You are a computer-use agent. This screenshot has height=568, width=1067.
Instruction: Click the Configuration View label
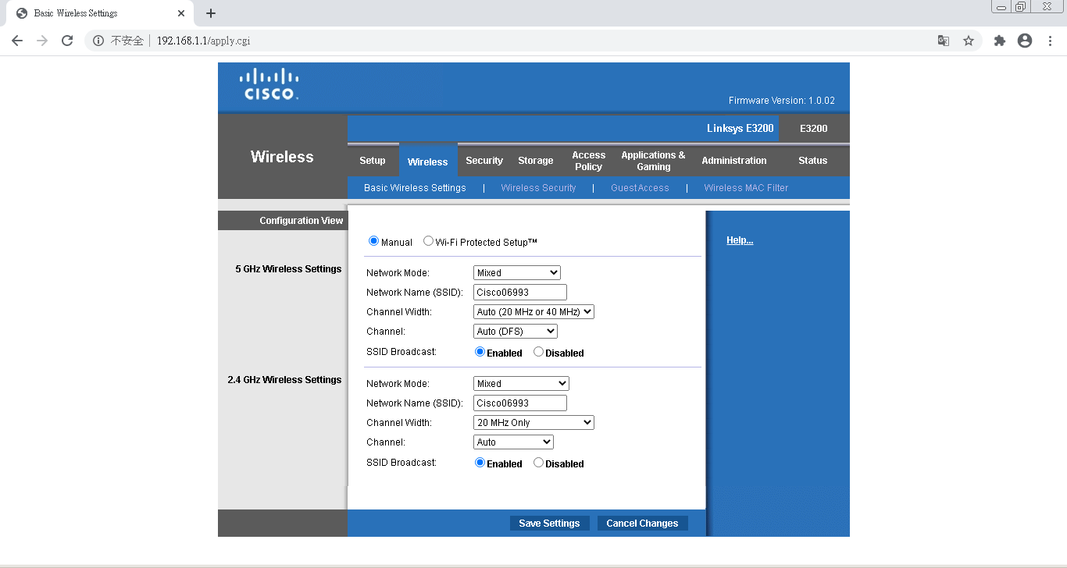tap(302, 221)
